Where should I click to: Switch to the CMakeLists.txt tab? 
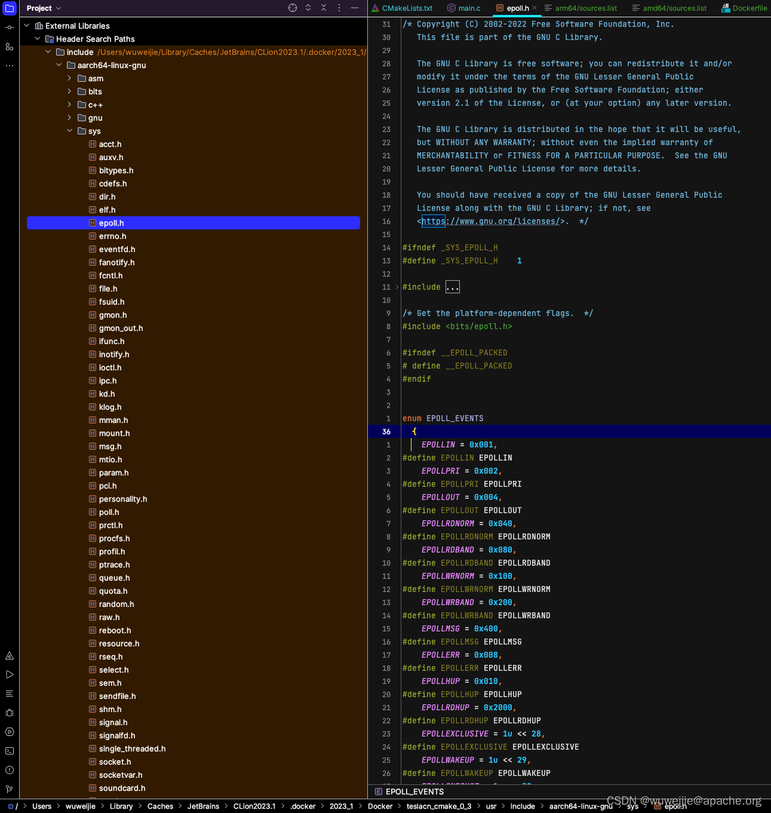(x=402, y=8)
